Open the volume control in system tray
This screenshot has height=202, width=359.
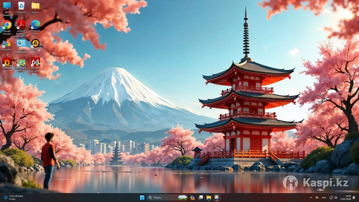pos(336,198)
